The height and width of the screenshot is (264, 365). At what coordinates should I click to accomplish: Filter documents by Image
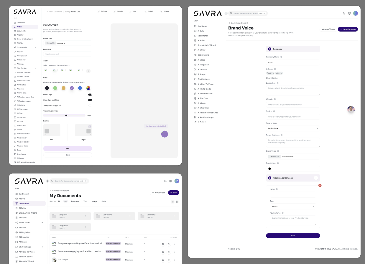point(94,201)
